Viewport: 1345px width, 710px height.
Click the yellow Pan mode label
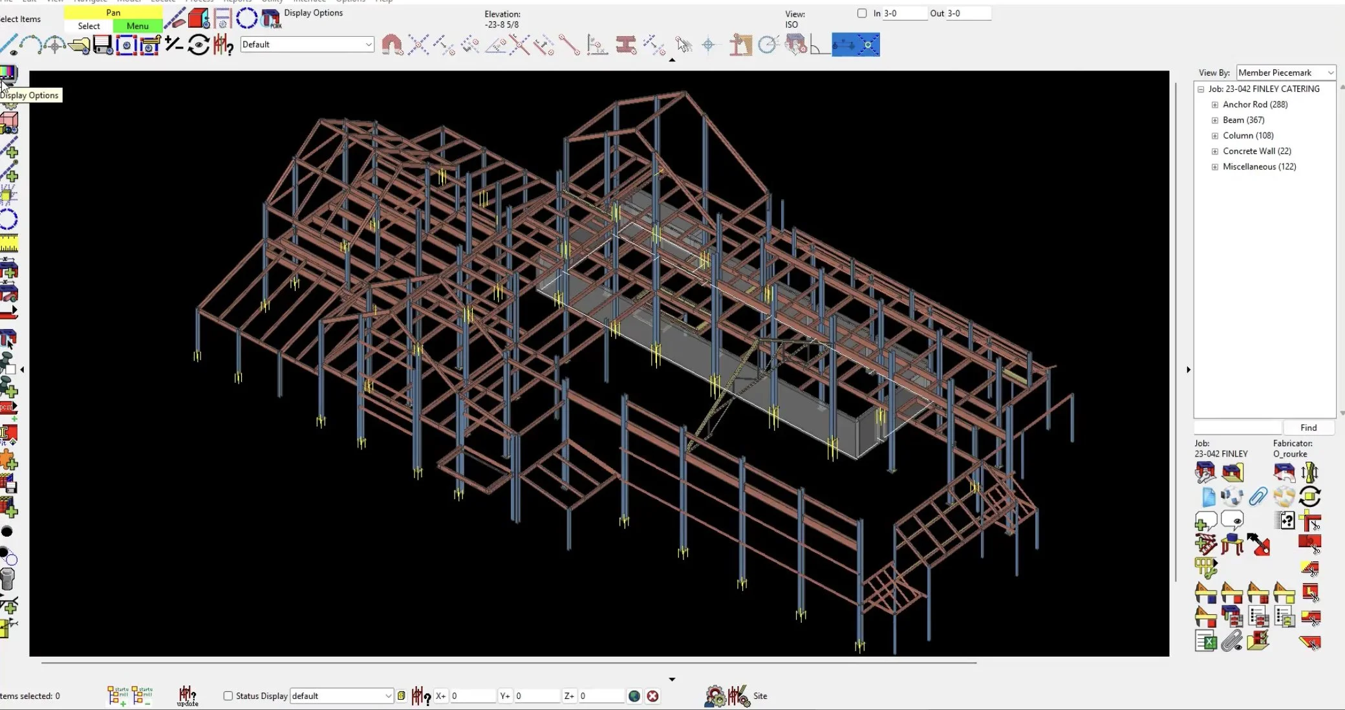113,12
